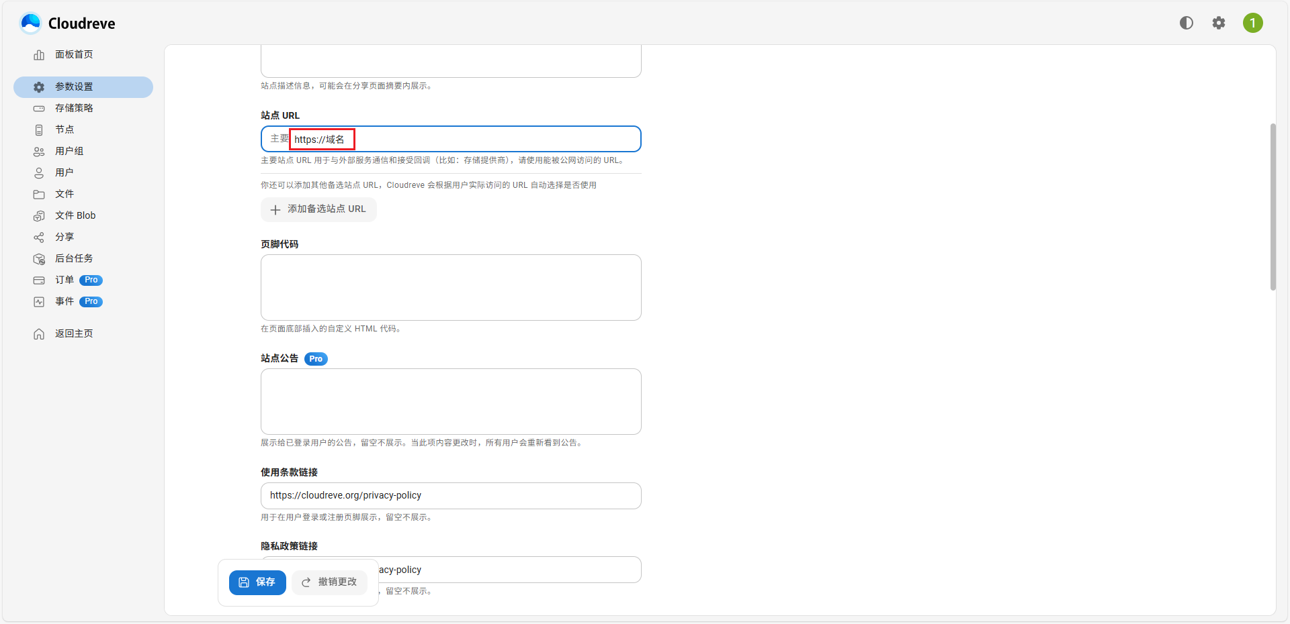This screenshot has width=1290, height=624.
Task: Return to home via 返回主页
Action: [x=74, y=333]
